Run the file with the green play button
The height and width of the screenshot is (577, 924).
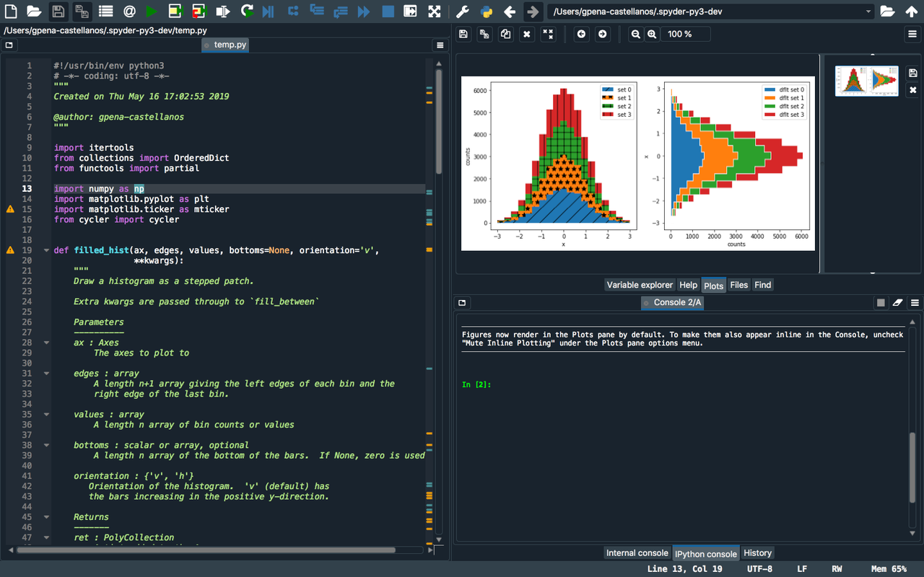tap(152, 12)
